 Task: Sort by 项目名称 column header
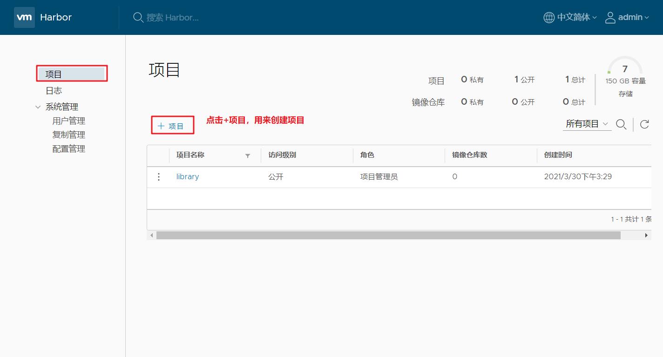pyautogui.click(x=190, y=155)
